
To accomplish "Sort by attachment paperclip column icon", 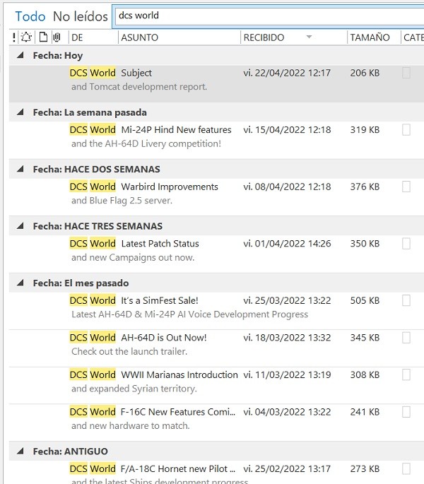I will point(57,37).
